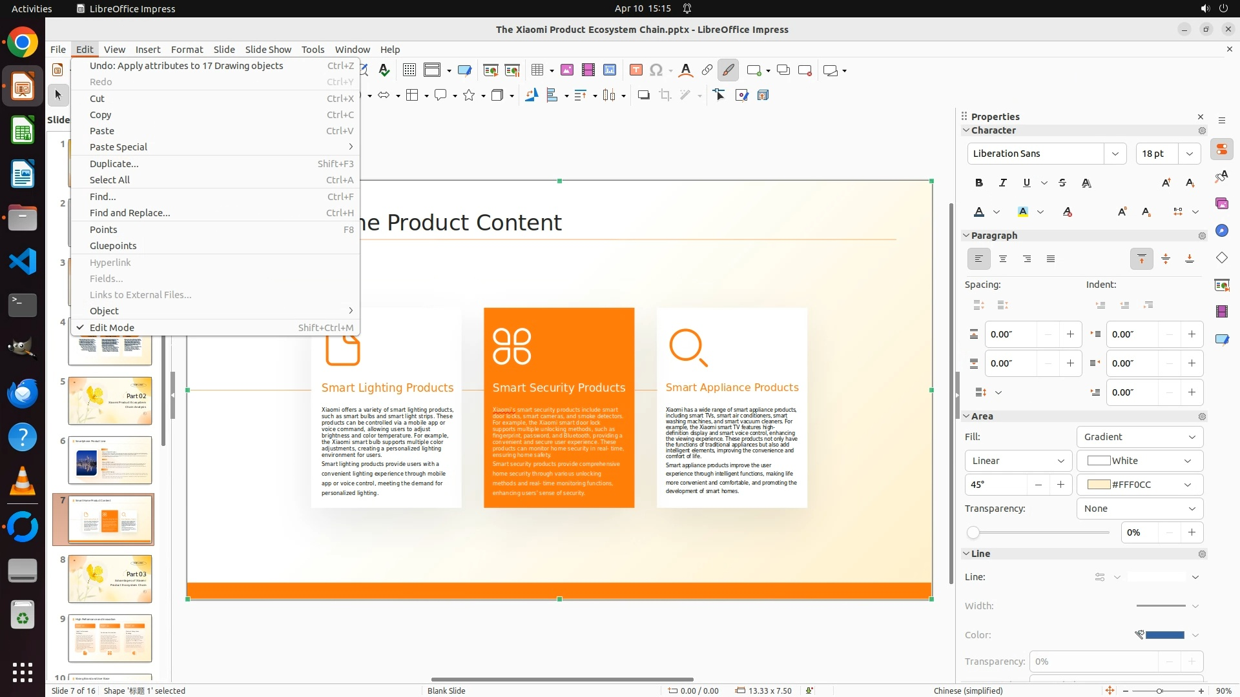Open the Fill type Gradient dropdown
This screenshot has height=697, width=1240.
[1139, 437]
